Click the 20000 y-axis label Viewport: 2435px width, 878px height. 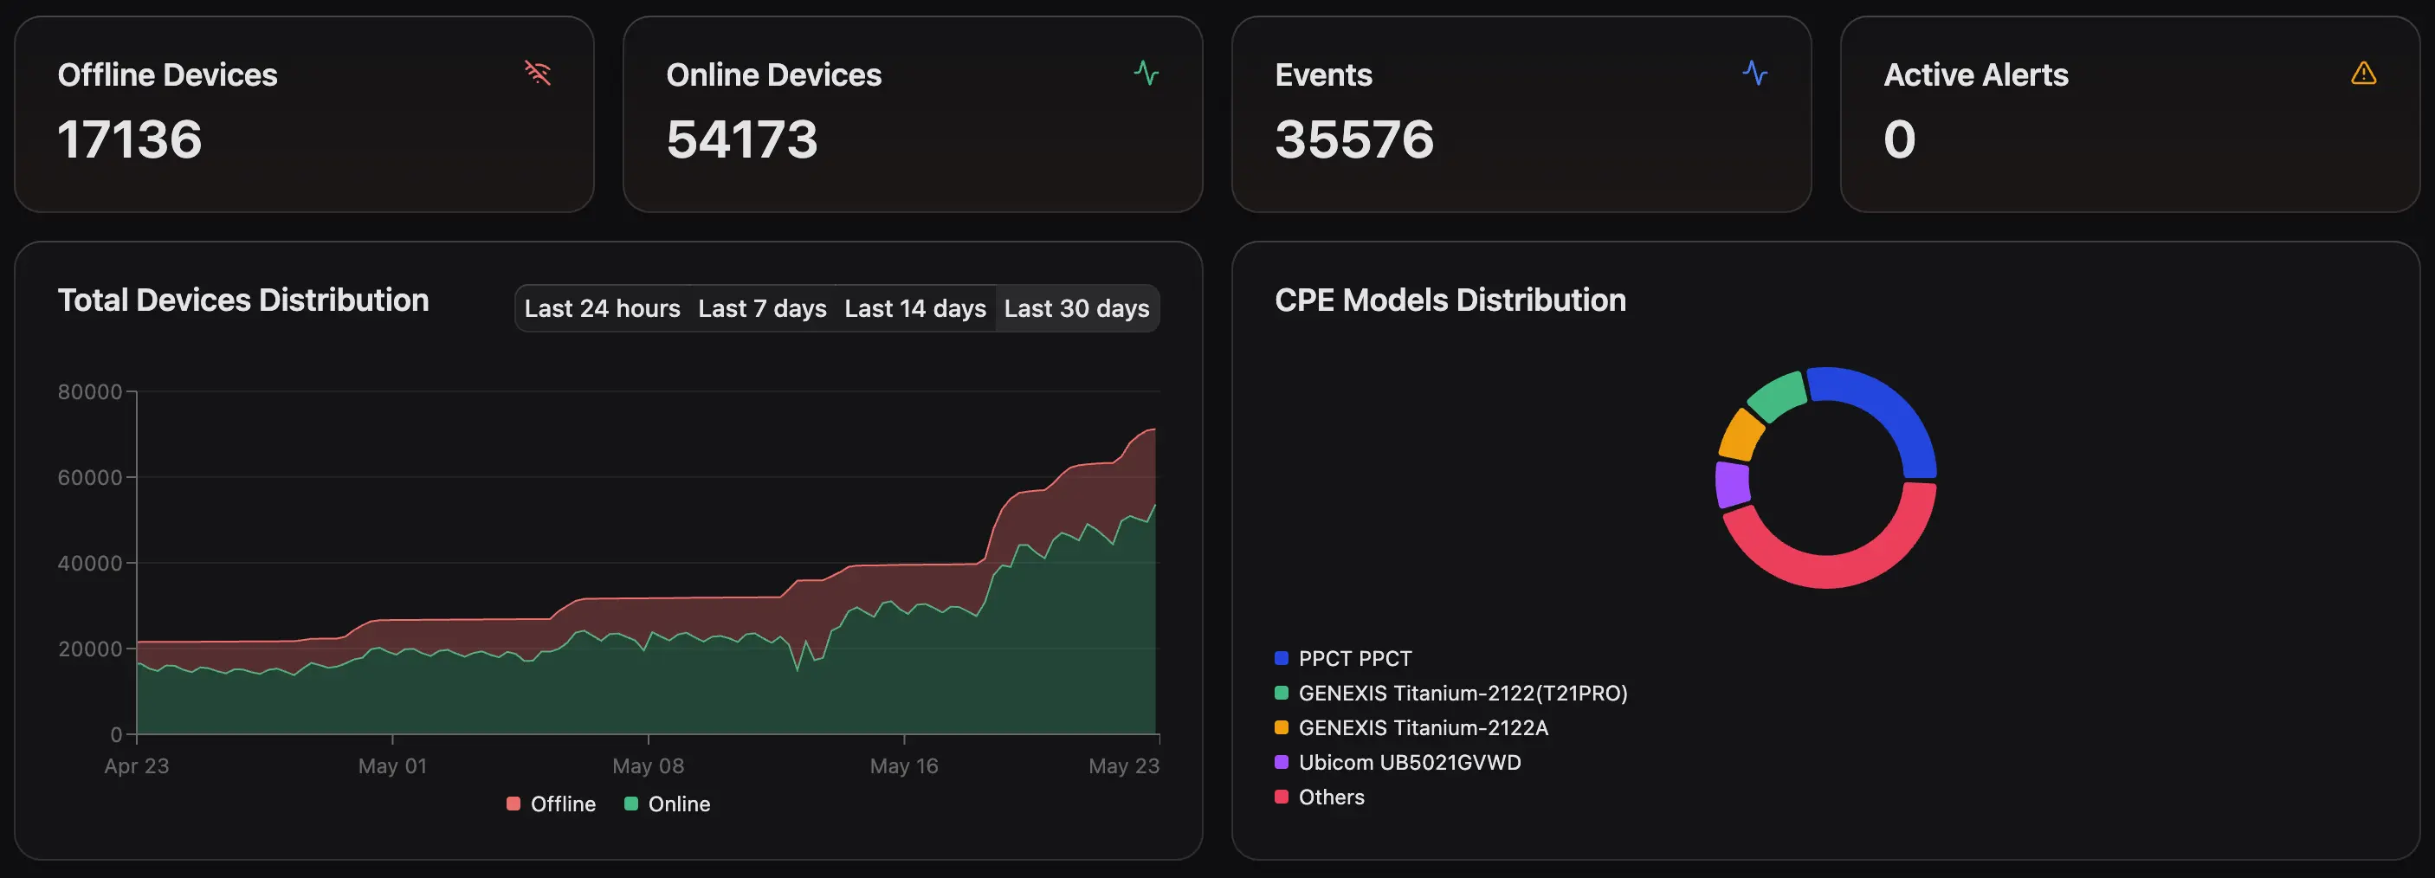(x=90, y=649)
